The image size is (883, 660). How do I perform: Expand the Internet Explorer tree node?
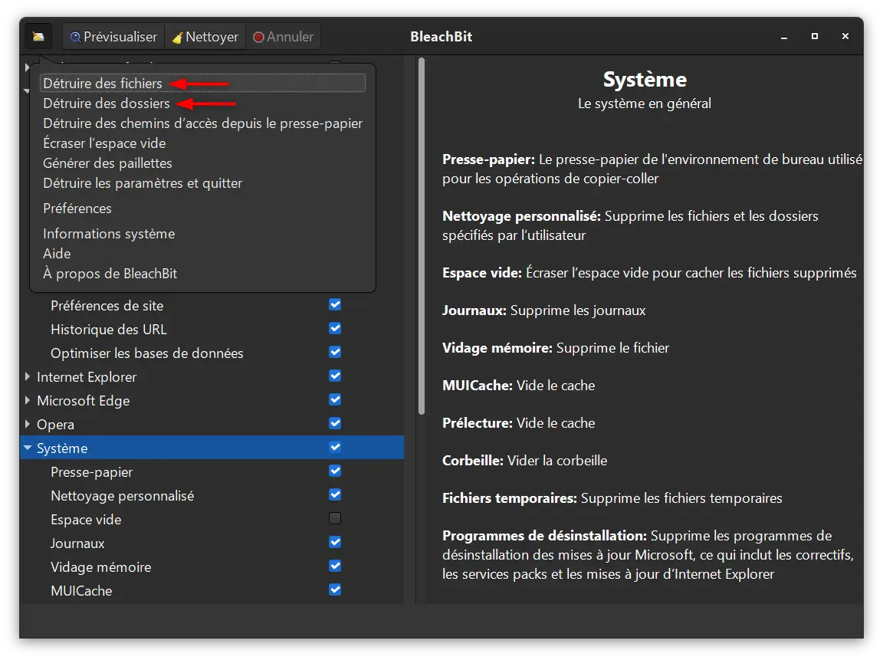click(27, 376)
